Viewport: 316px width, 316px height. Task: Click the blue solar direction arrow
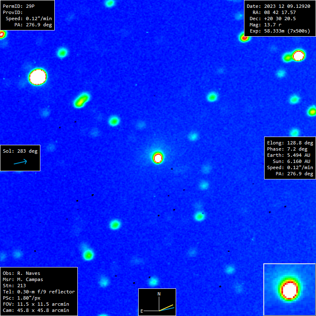click(20, 162)
